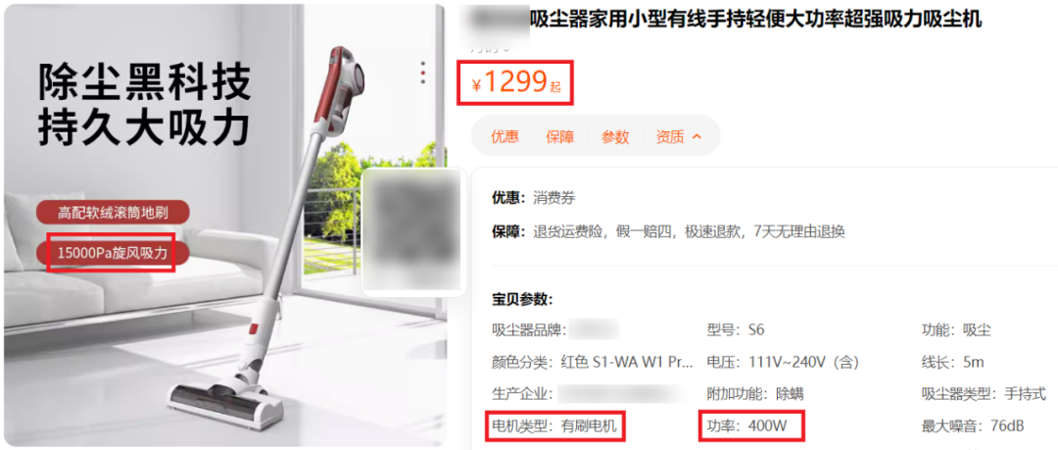
Task: Click the product title text
Action: pos(755,20)
